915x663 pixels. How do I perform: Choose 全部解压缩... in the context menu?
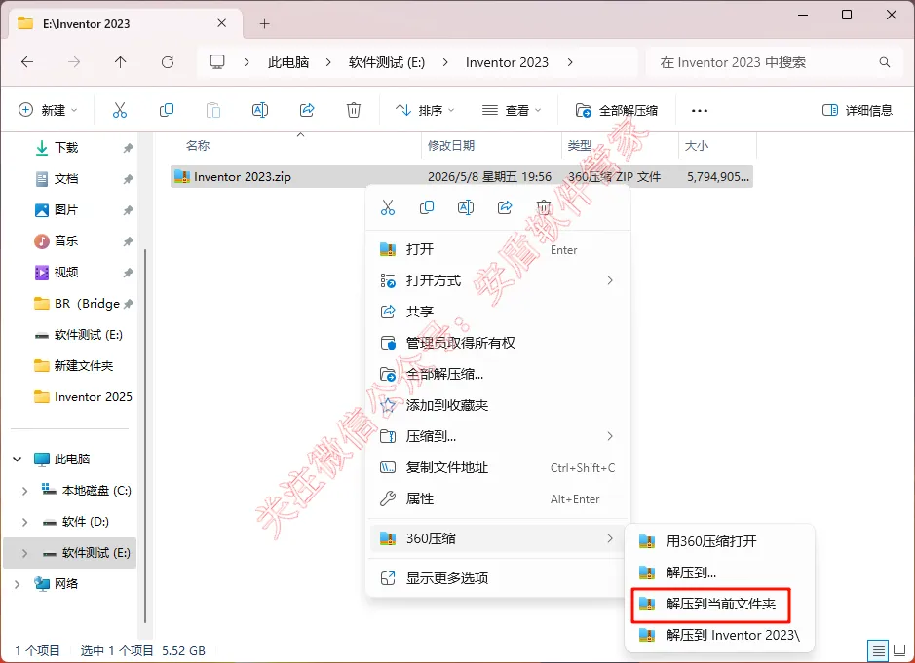point(500,375)
